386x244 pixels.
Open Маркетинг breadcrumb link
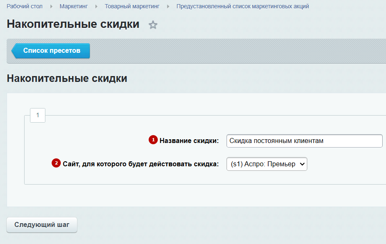74,6
